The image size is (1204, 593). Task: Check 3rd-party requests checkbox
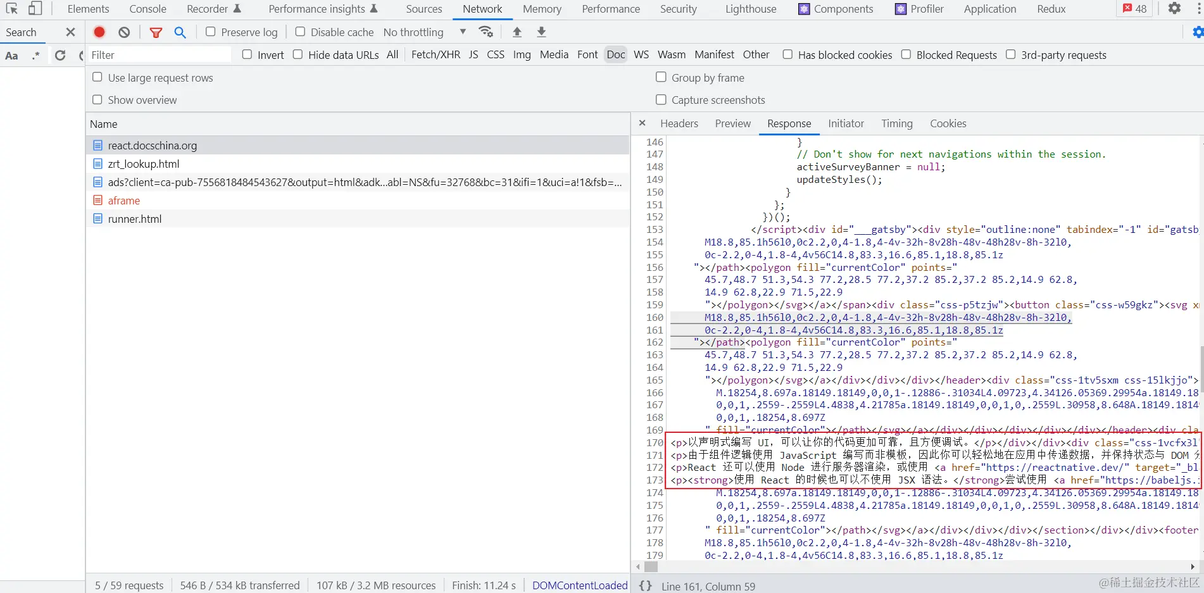click(x=1010, y=54)
